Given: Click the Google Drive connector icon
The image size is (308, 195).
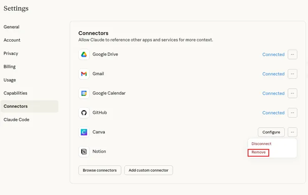Looking at the screenshot, I should 84,55.
